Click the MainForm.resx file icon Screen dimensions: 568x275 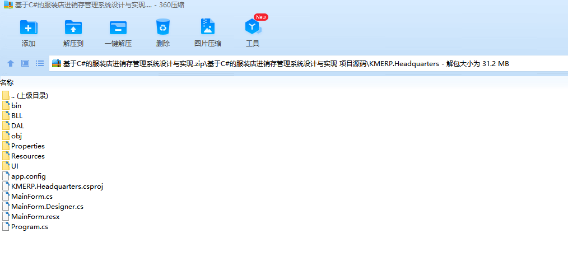pyautogui.click(x=6, y=217)
